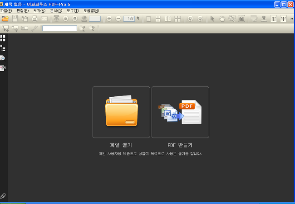Rotate clockwise with the toolbar icon
This screenshot has width=295, height=204.
[x=200, y=19]
